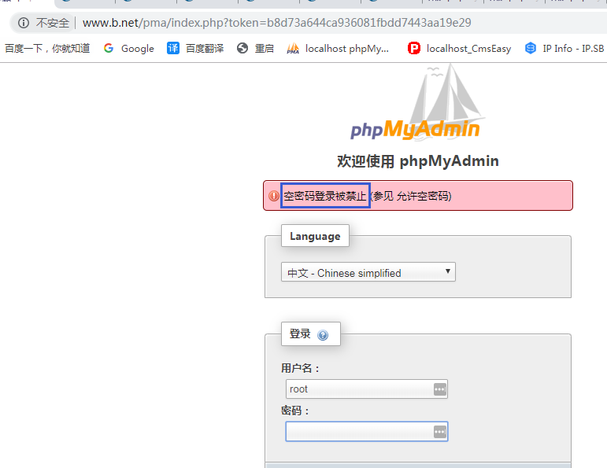Click the autofill icon in 用户名 field

tap(440, 389)
